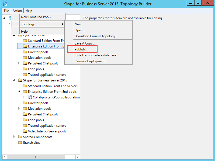Select Branch sites label
Screen dimensions: 215x161
pyautogui.click(x=32, y=143)
